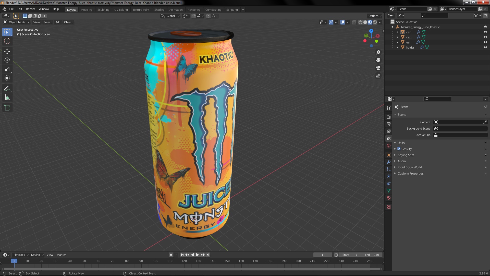The height and width of the screenshot is (276, 490).
Task: Collapse the Monster_Energy_Juice_Khaotic collection
Action: tap(393, 27)
